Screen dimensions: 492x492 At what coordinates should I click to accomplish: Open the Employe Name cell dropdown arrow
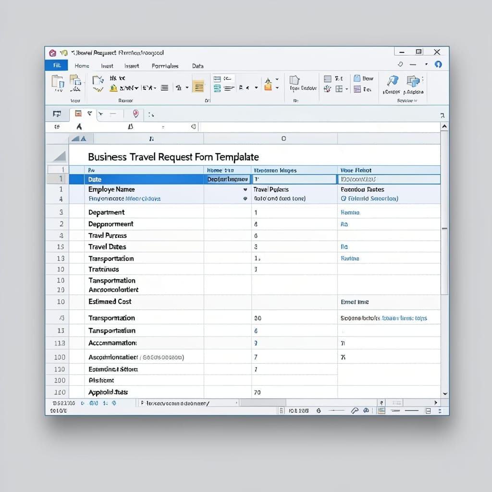tap(245, 189)
